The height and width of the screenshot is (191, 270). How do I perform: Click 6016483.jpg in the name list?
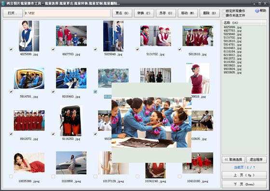(232, 48)
